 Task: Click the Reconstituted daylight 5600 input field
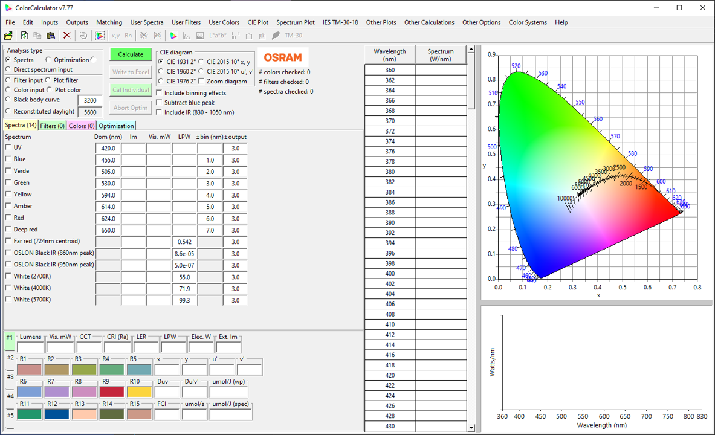[91, 112]
